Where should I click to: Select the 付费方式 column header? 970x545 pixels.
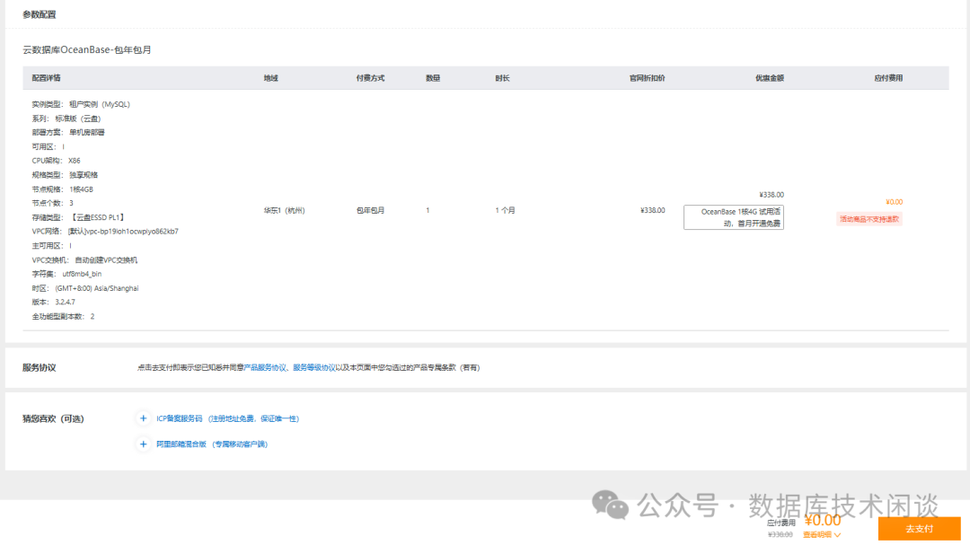[370, 78]
